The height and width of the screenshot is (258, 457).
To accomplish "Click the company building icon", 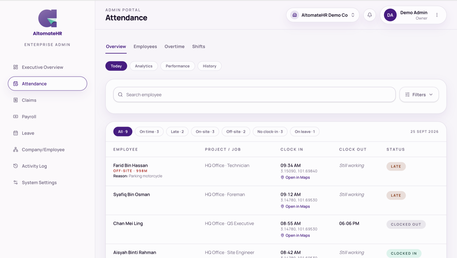I will 295,15.
